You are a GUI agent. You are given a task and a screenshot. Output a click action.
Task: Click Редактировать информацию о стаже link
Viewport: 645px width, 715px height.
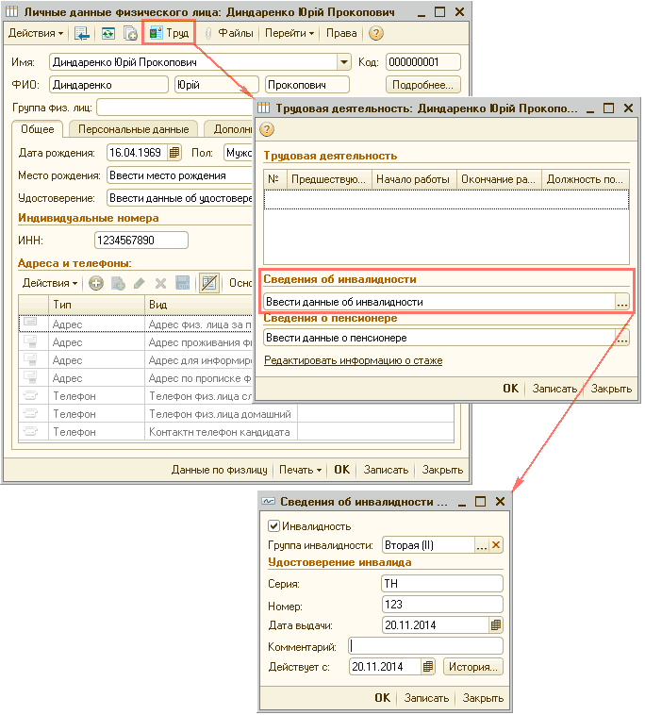pyautogui.click(x=353, y=360)
